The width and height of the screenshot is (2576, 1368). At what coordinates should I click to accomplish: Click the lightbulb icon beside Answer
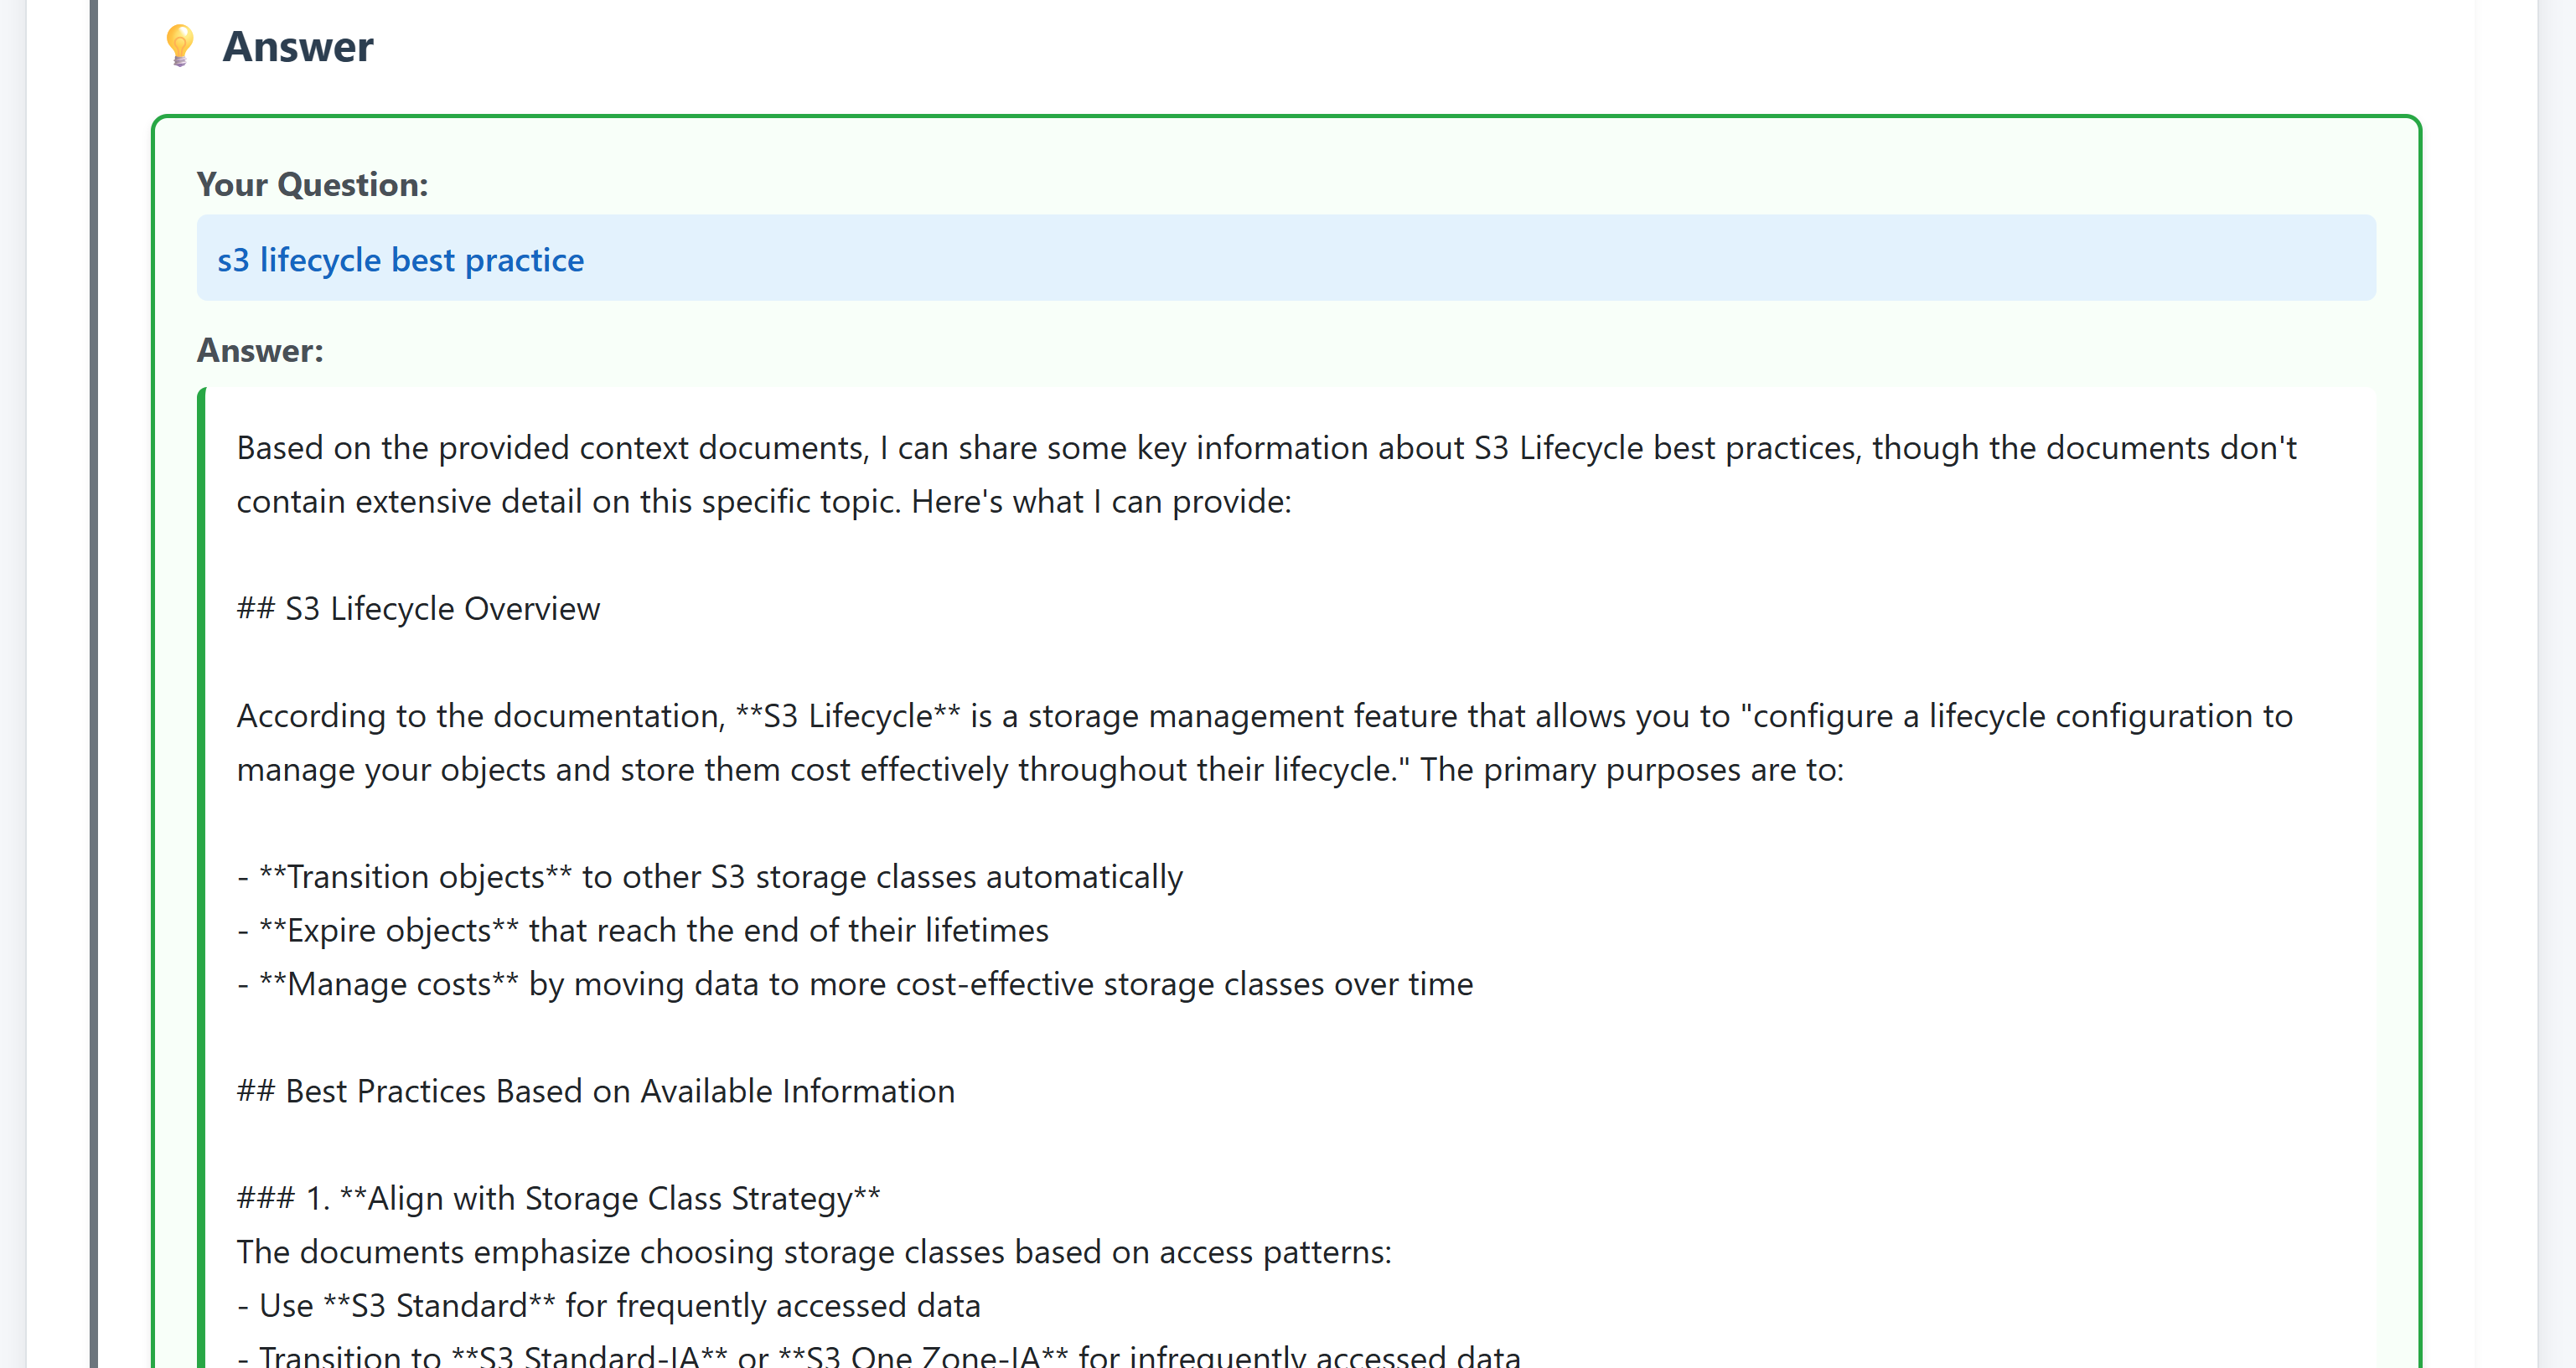click(180, 46)
